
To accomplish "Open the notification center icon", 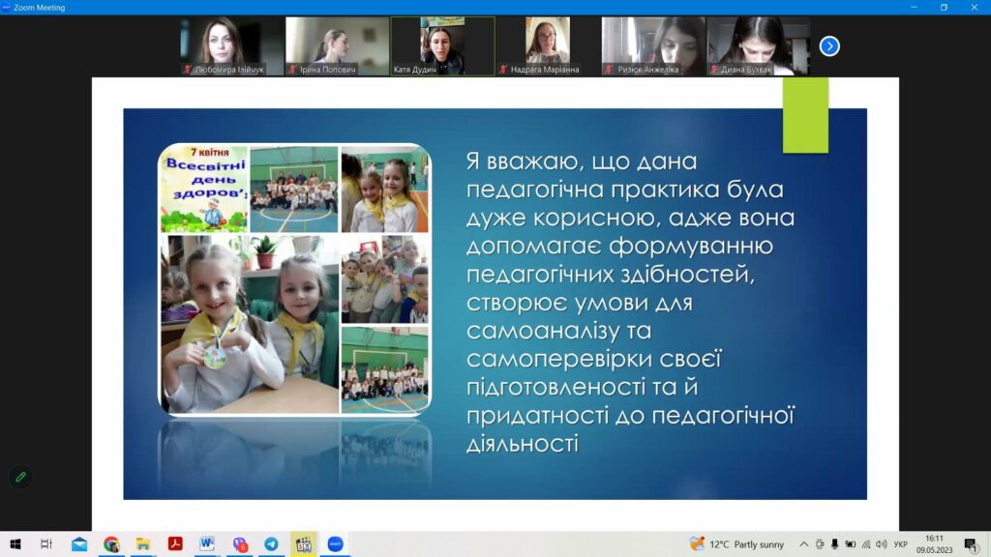I will point(971,543).
